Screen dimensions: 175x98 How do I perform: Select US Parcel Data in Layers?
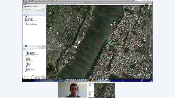click(x=31, y=53)
